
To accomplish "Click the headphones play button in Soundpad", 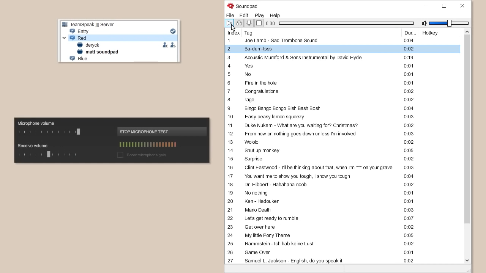I will tap(239, 23).
